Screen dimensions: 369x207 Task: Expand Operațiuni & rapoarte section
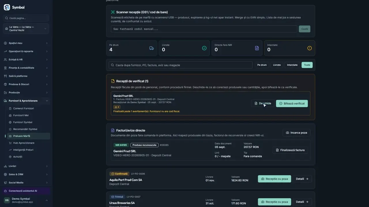click(26, 51)
